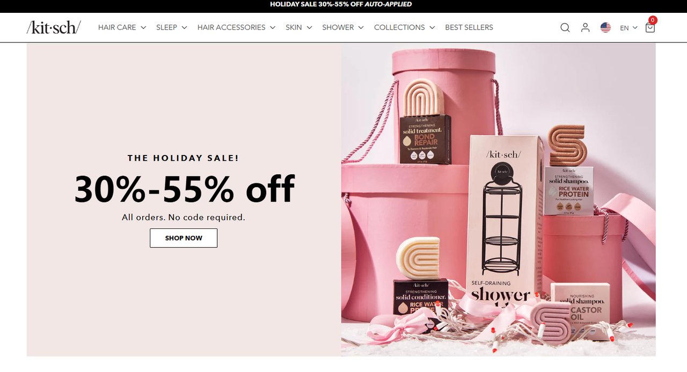
Task: Open the Shower dropdown arrow
Action: point(361,27)
